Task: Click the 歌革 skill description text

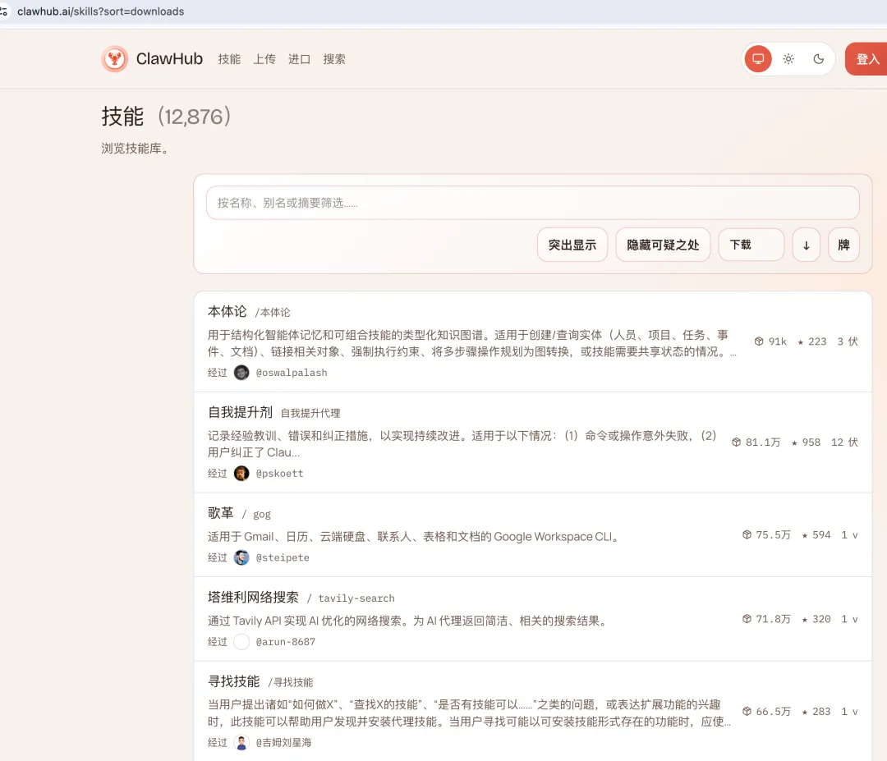Action: [415, 536]
